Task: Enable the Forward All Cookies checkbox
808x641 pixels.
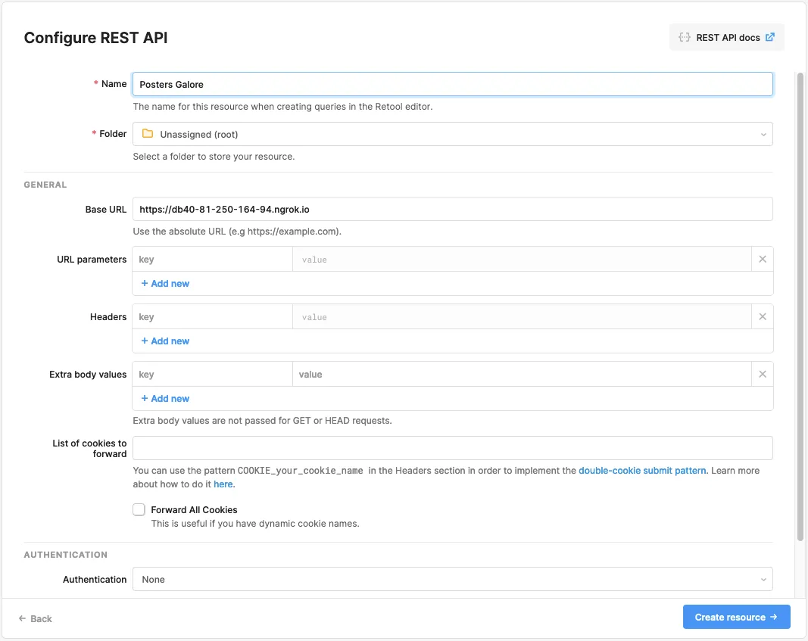Action: point(139,510)
